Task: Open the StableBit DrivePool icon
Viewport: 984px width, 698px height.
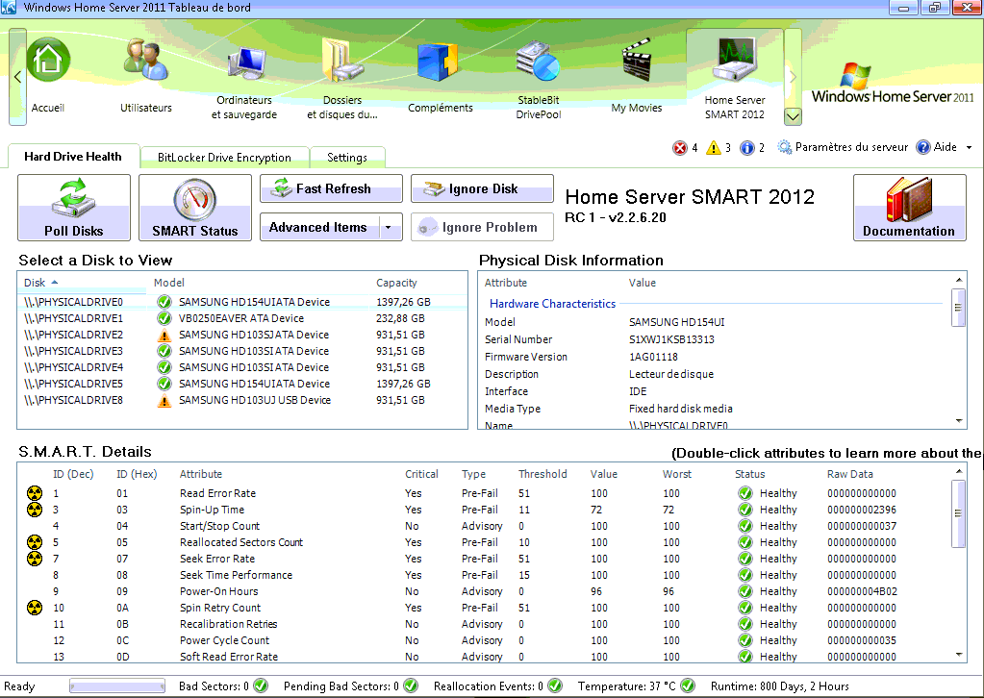Action: [x=538, y=61]
